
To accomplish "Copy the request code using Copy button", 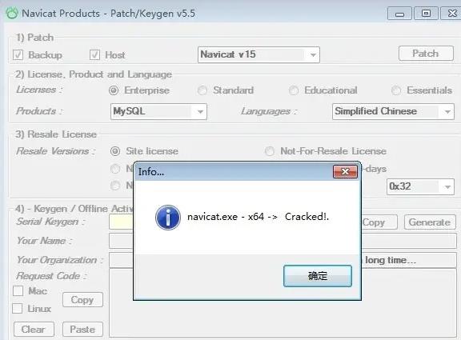I will [82, 300].
